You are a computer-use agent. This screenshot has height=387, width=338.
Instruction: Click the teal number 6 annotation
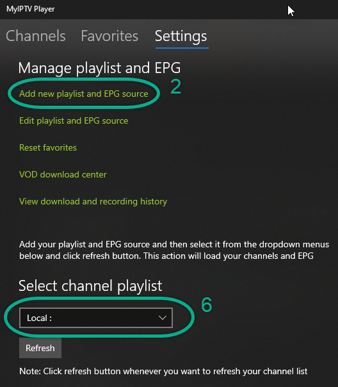[x=207, y=305]
